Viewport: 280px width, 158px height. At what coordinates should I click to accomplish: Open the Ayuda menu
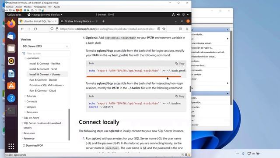56,7
